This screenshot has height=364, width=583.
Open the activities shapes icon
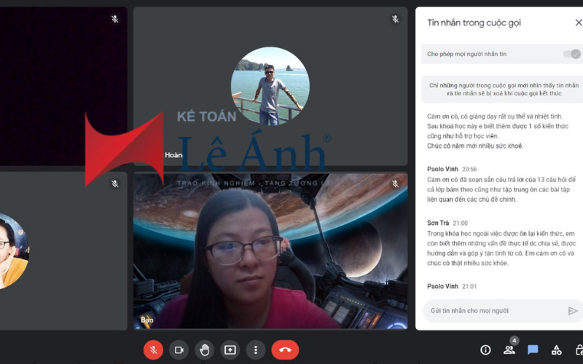click(x=556, y=350)
